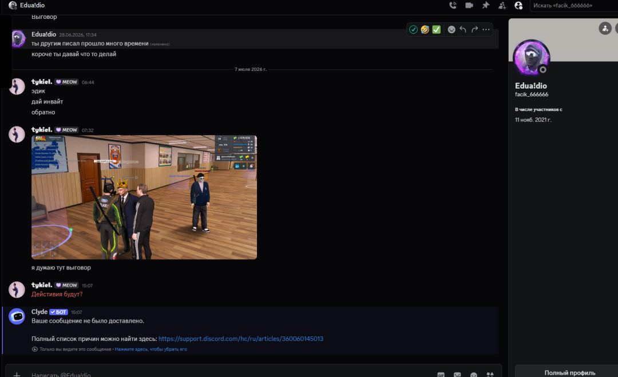618x377 pixels.
Task: Open the game screenshot image from tykiel
Action: click(x=144, y=197)
